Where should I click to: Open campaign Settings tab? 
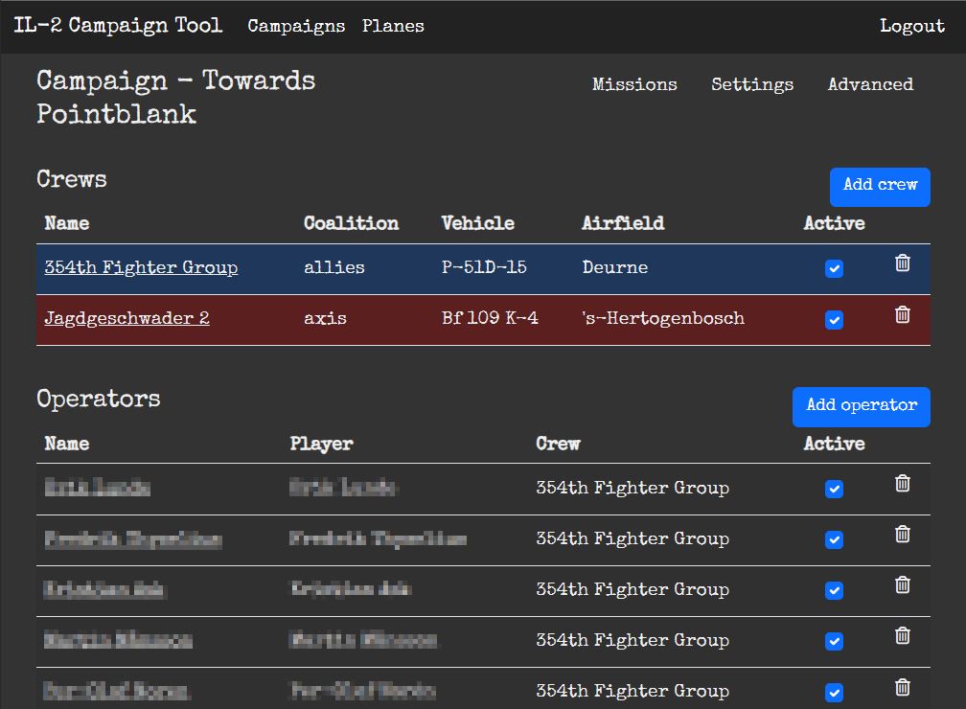click(x=752, y=84)
